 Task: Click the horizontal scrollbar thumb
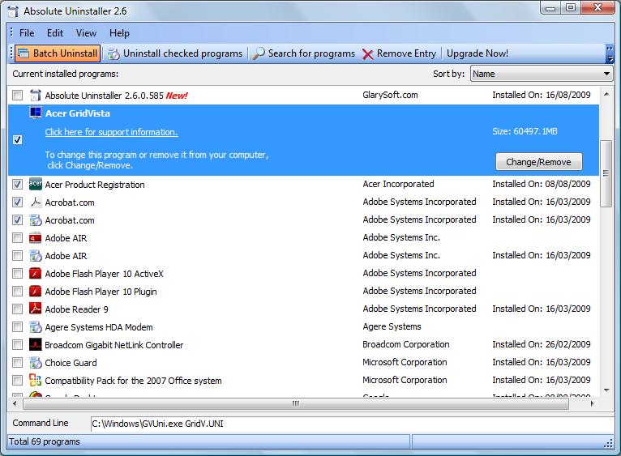[296, 403]
